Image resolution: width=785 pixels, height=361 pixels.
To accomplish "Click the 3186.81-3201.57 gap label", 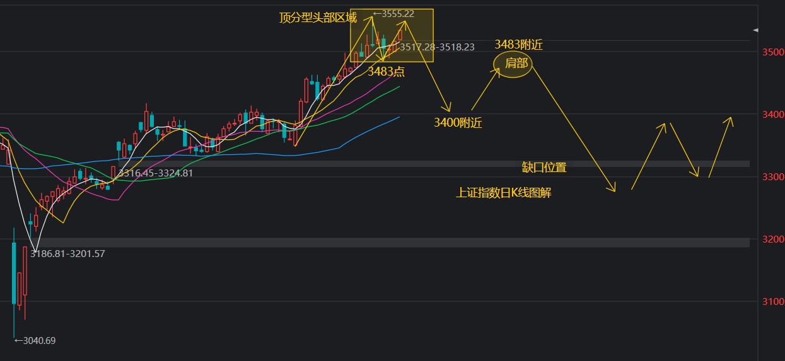I will (67, 254).
